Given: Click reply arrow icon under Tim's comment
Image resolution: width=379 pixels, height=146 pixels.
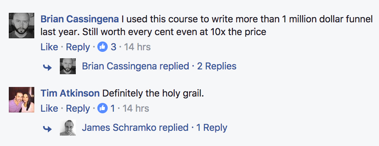Looking at the screenshot, I should click(x=47, y=129).
